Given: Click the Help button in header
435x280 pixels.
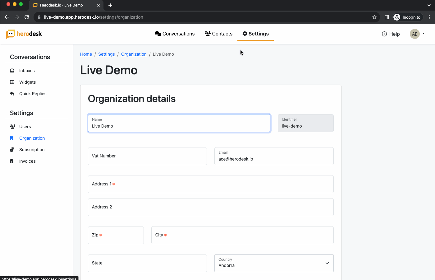Looking at the screenshot, I should (x=391, y=34).
